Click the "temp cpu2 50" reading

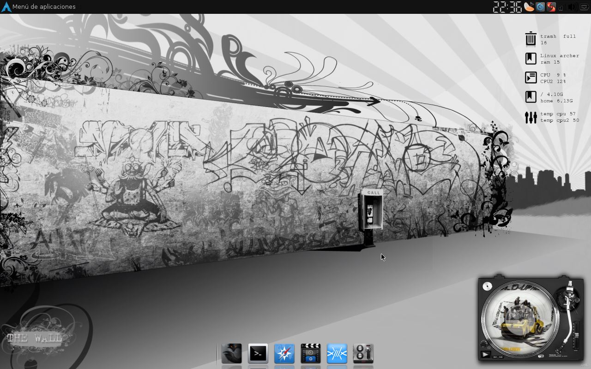pyautogui.click(x=560, y=120)
